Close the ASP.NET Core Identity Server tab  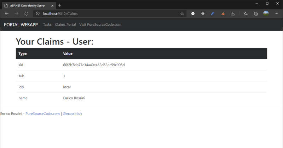(52, 6)
